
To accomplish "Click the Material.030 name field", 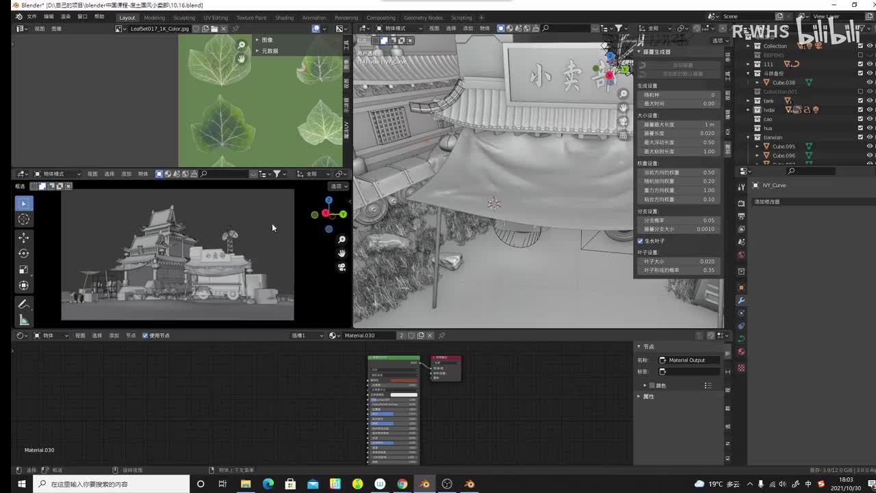I will pyautogui.click(x=368, y=336).
